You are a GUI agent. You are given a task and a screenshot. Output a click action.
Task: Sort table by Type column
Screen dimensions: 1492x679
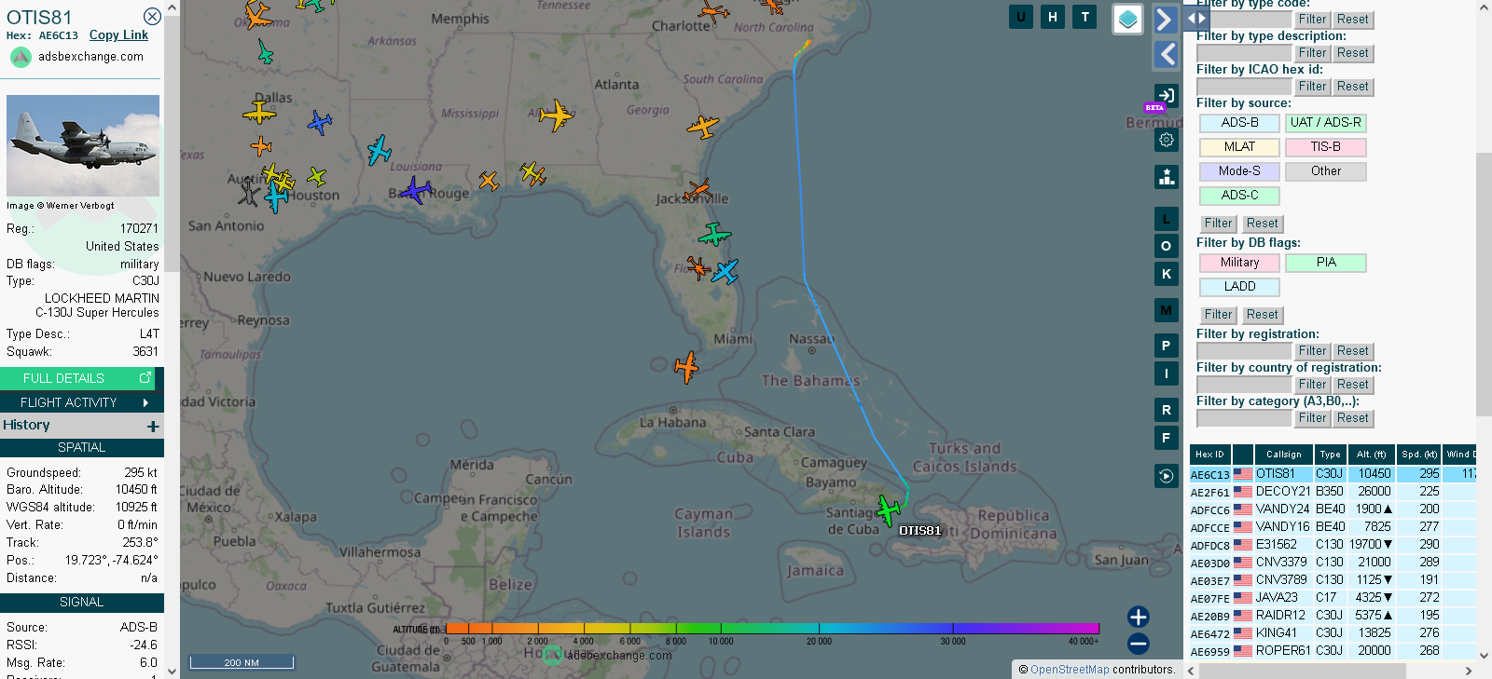pyautogui.click(x=1331, y=455)
